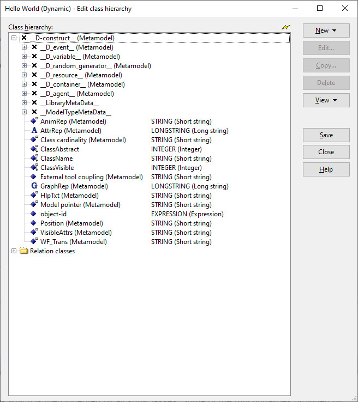Image resolution: width=358 pixels, height=402 pixels.
Task: Open the New dropdown button
Action: pyautogui.click(x=326, y=31)
